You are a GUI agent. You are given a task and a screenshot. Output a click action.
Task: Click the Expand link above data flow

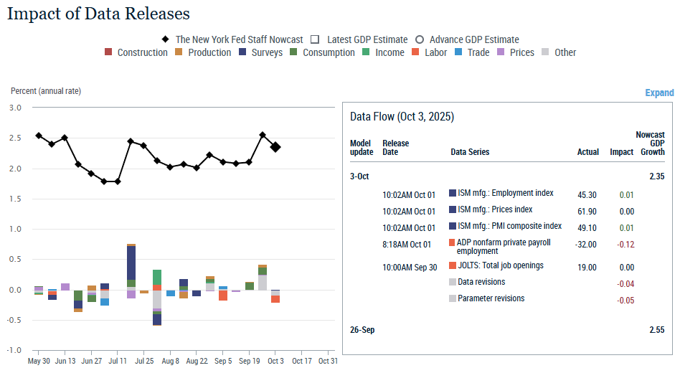659,93
